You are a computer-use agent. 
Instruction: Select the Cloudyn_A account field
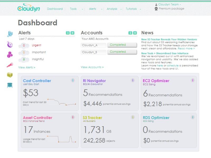[x=94, y=45]
